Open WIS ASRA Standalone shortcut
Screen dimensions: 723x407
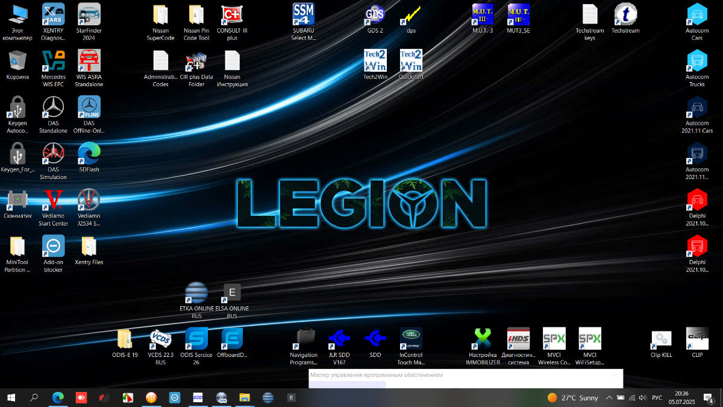[89, 60]
